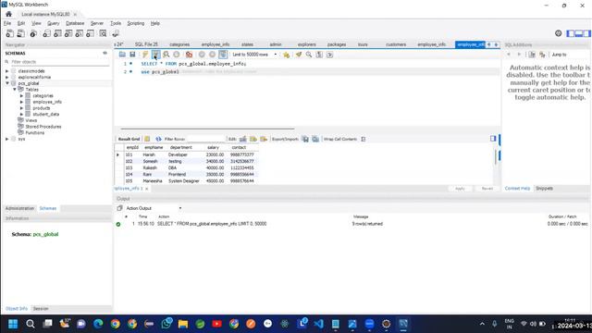Open the Database menu
Viewport: 592px width, 333px height.
[x=75, y=23]
